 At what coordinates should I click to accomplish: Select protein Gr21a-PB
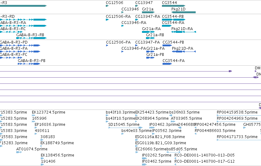pyautogui.click(x=155, y=55)
